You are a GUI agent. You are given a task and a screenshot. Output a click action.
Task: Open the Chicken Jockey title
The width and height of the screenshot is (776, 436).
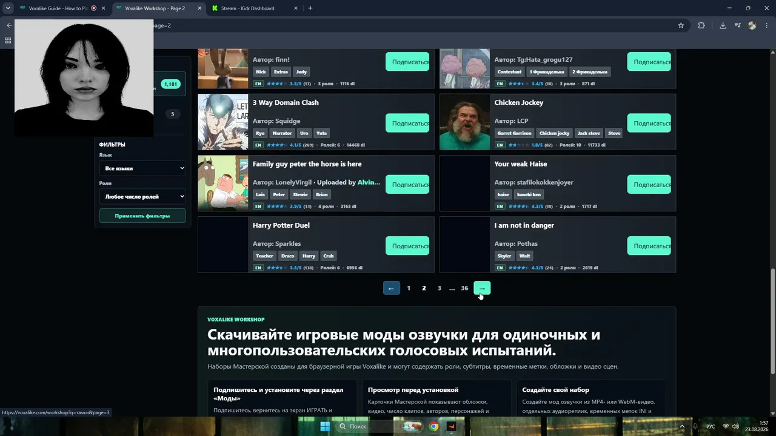[519, 102]
